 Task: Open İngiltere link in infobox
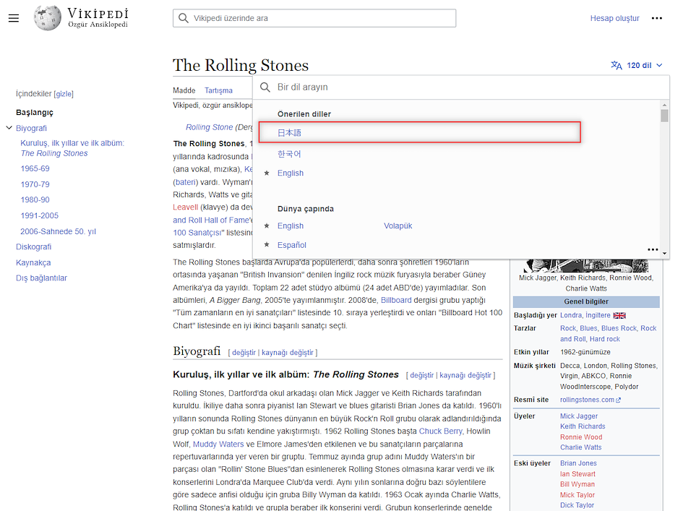coord(598,315)
